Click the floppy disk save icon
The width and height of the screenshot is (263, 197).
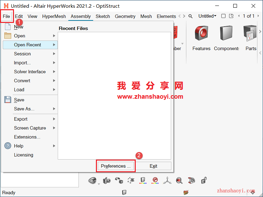[8, 99]
